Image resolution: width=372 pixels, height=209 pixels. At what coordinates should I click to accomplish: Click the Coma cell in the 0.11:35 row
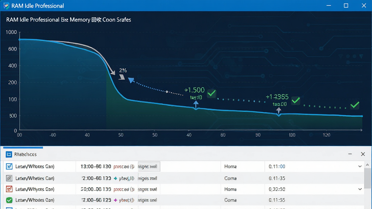(230, 179)
